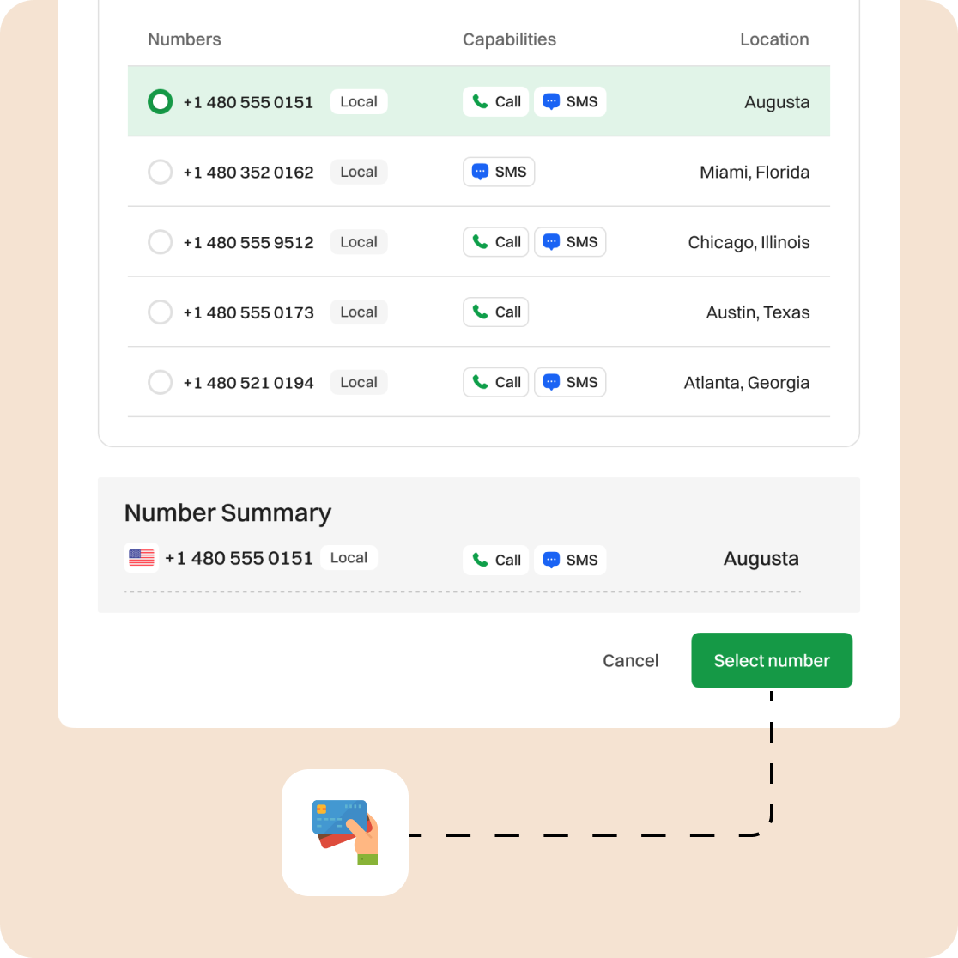Select the radio button for +1 480 352 0162

pos(161,172)
